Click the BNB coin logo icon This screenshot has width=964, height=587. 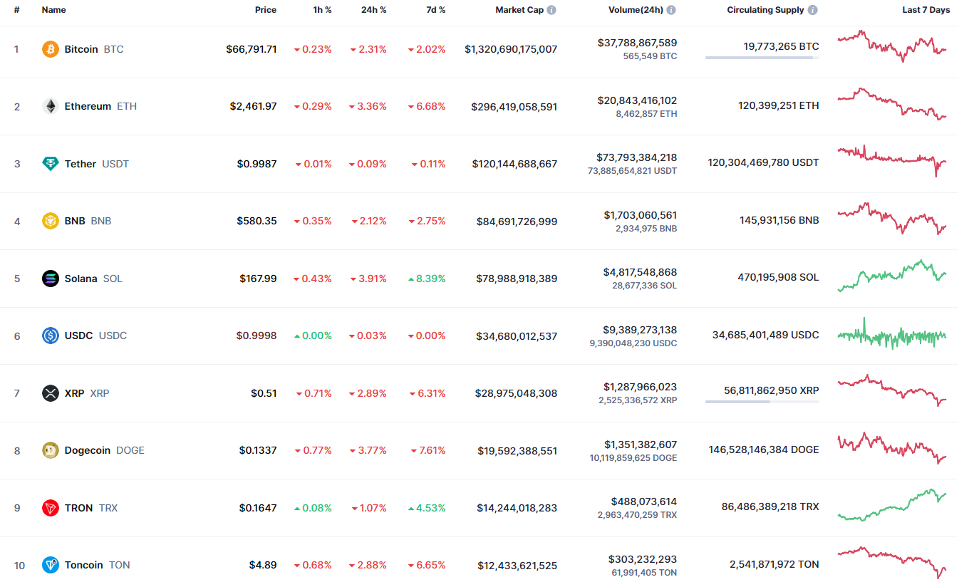coord(50,221)
